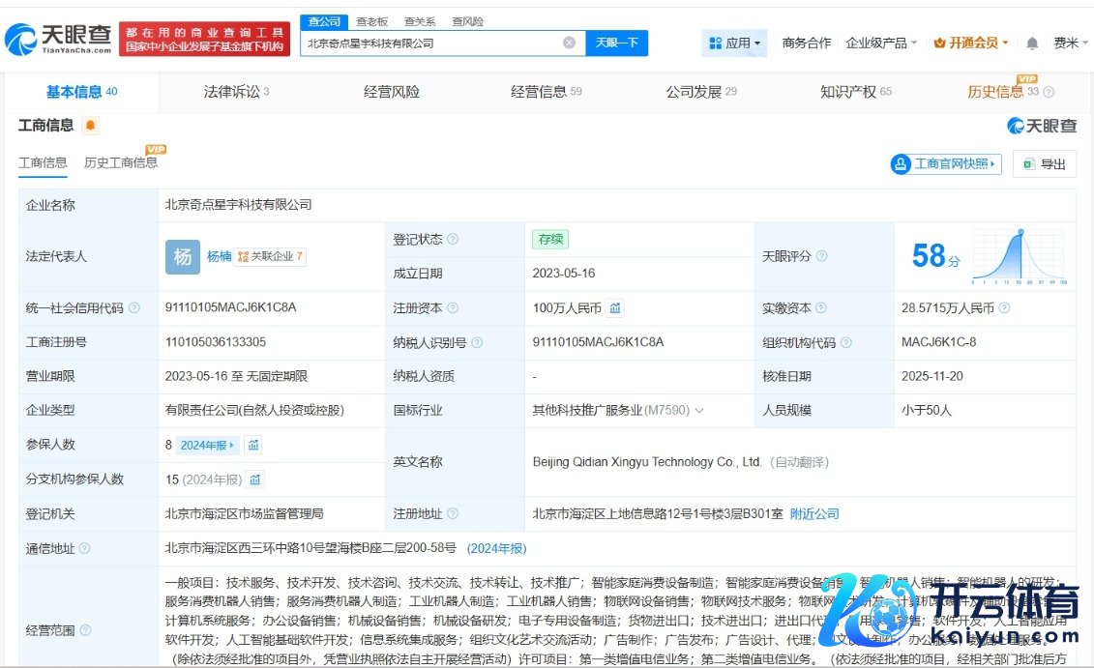
Task: Click the orange alert bell beside 工商信息
Action: click(x=90, y=126)
